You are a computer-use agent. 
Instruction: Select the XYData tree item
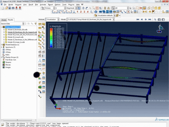pos(8,52)
